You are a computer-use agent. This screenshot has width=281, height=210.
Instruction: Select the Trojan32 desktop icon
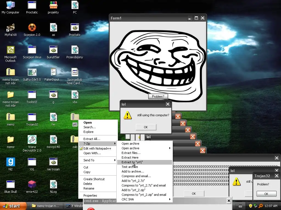point(32,119)
